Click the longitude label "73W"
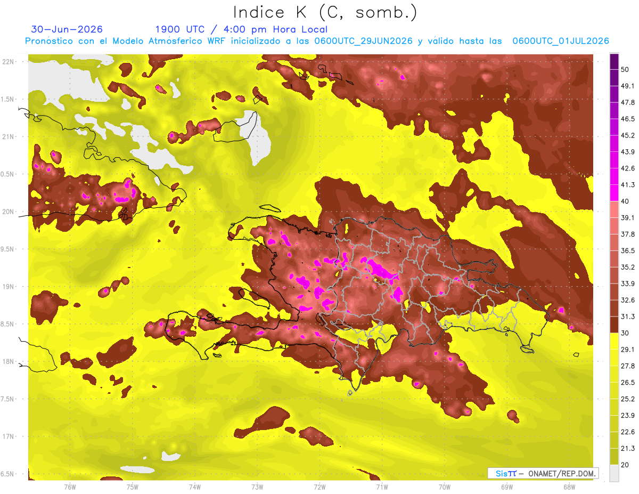 click(x=257, y=487)
